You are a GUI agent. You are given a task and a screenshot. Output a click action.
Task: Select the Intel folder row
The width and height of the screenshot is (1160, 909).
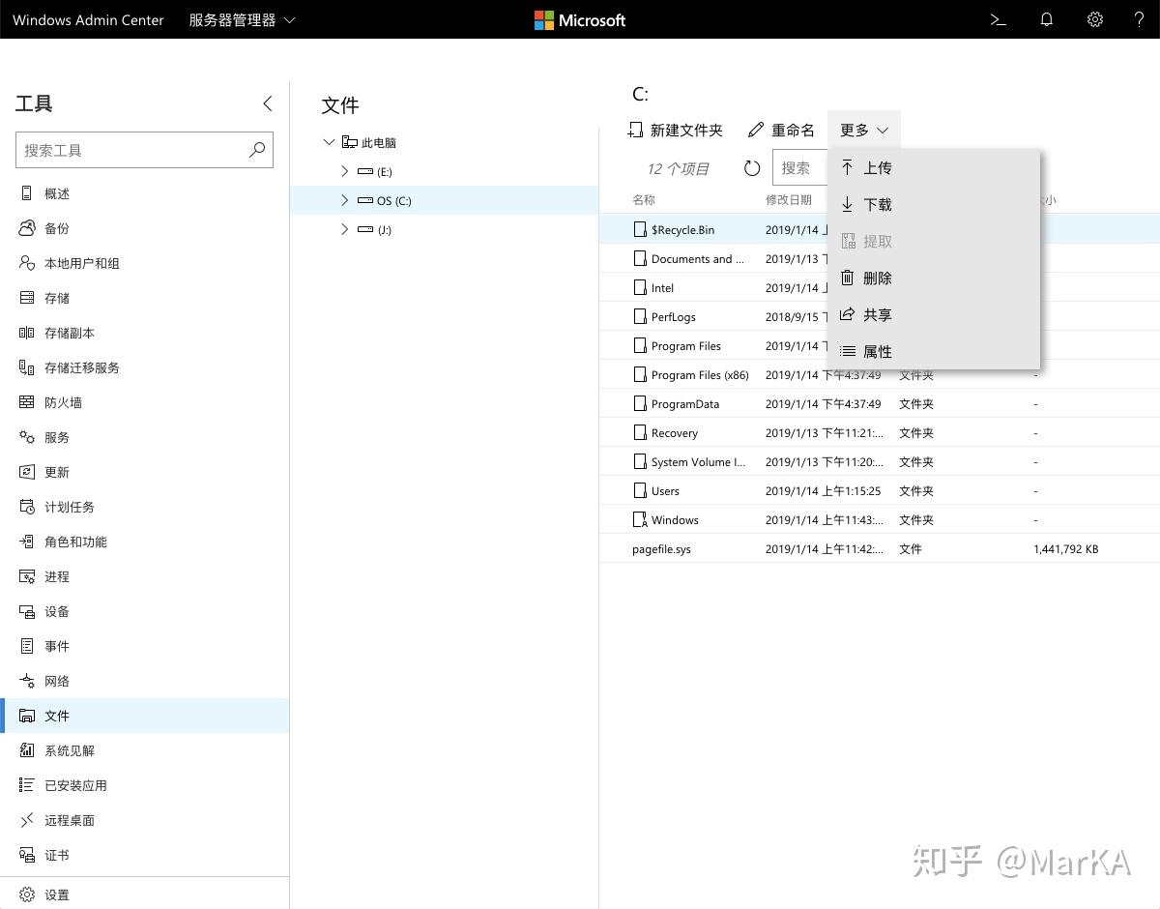713,288
